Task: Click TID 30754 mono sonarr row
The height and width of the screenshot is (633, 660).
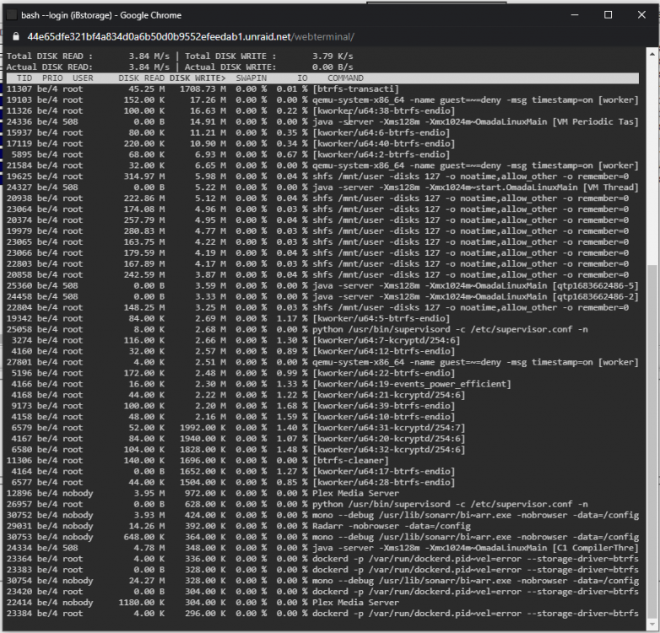Action: click(x=322, y=581)
